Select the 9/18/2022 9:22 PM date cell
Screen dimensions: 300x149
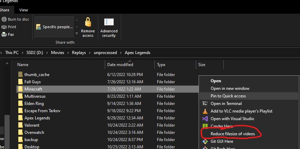point(124,111)
